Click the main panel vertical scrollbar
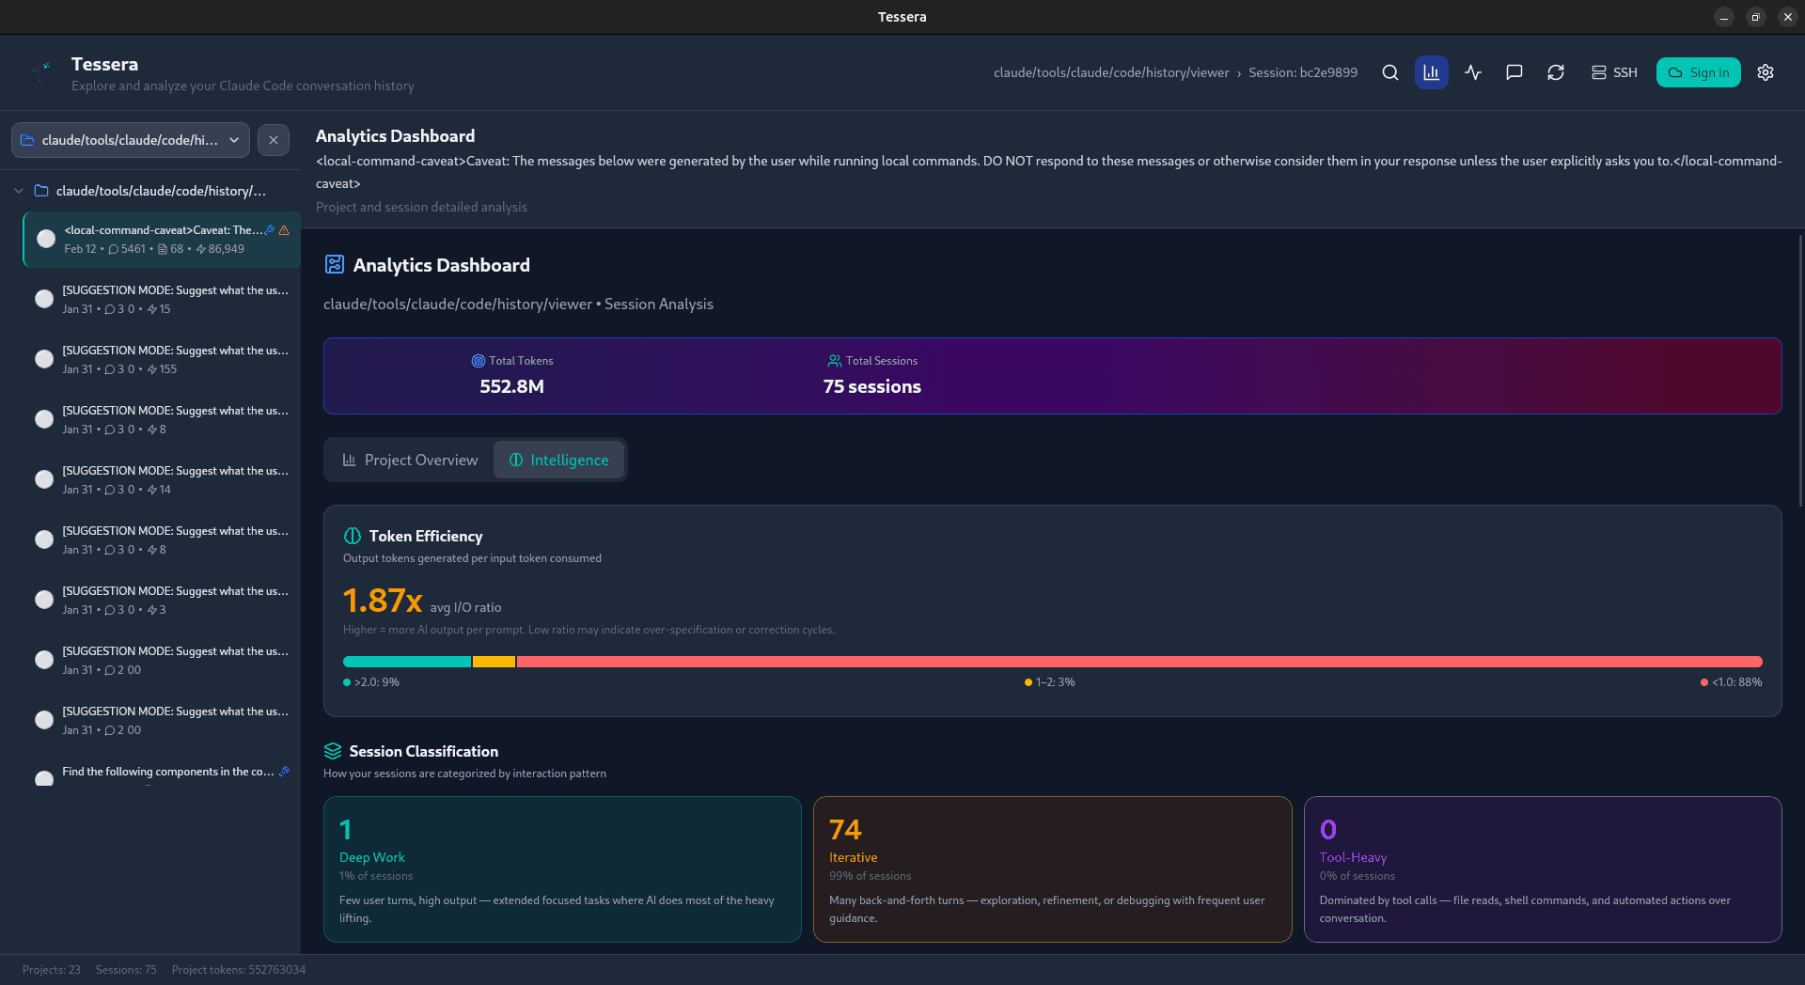The width and height of the screenshot is (1805, 985). tap(1800, 371)
